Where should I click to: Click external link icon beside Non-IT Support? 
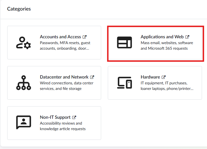point(74,117)
